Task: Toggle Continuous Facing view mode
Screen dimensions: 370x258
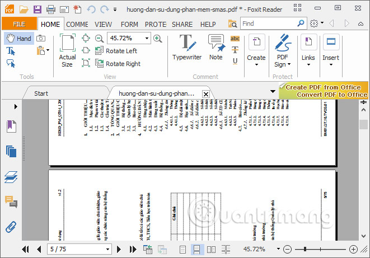Action: click(226, 250)
